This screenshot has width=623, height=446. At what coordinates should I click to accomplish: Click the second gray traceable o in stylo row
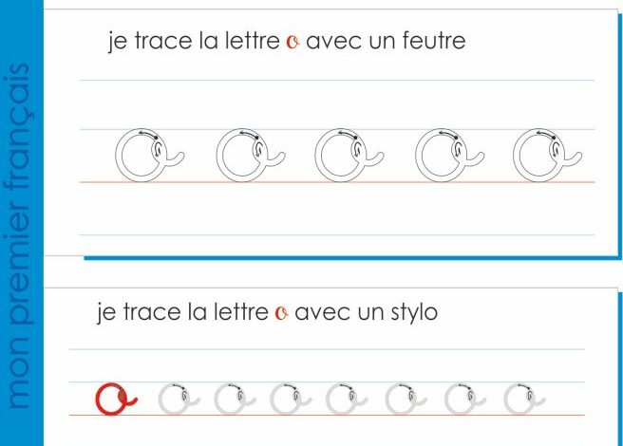[x=235, y=400]
